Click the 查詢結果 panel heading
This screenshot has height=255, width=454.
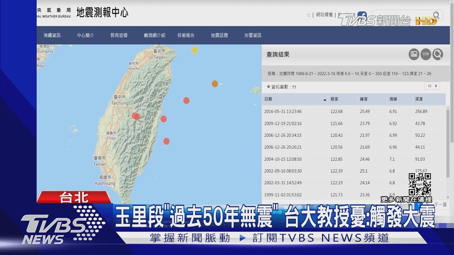pyautogui.click(x=278, y=55)
